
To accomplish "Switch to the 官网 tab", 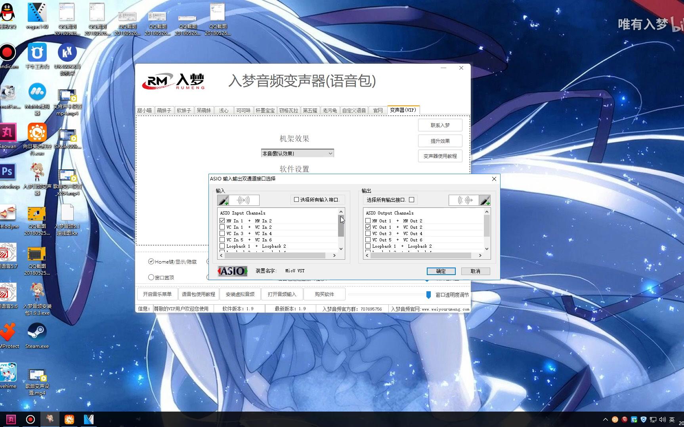I will [378, 110].
